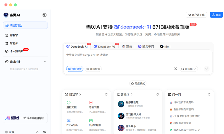Image resolution: width=224 pixels, height=134 pixels.
Task: Open the 智能体 card header arrow
Action: click(x=132, y=95)
